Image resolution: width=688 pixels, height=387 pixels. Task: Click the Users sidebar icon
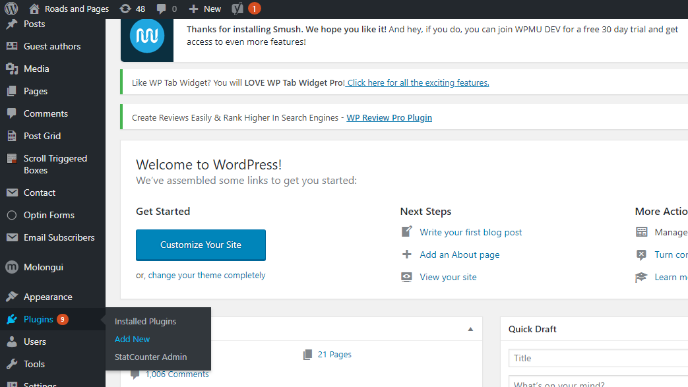pos(12,342)
